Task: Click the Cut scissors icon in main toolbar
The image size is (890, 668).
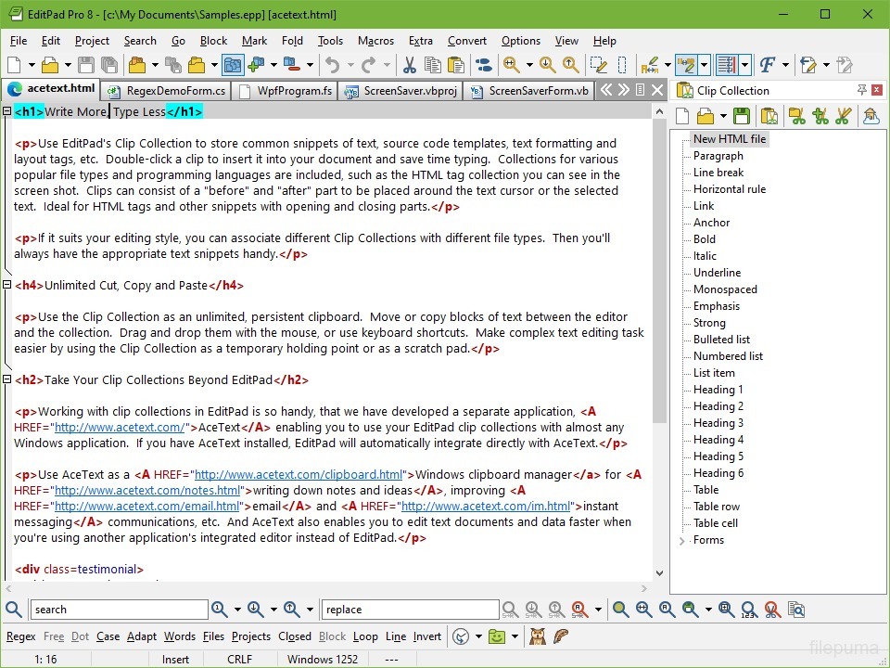Action: coord(409,65)
